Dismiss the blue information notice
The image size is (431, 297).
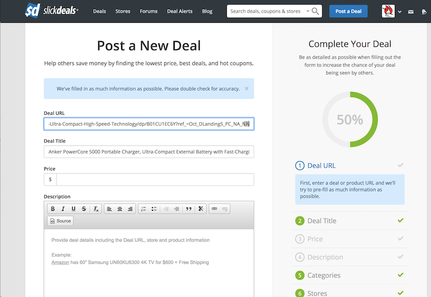(x=247, y=88)
